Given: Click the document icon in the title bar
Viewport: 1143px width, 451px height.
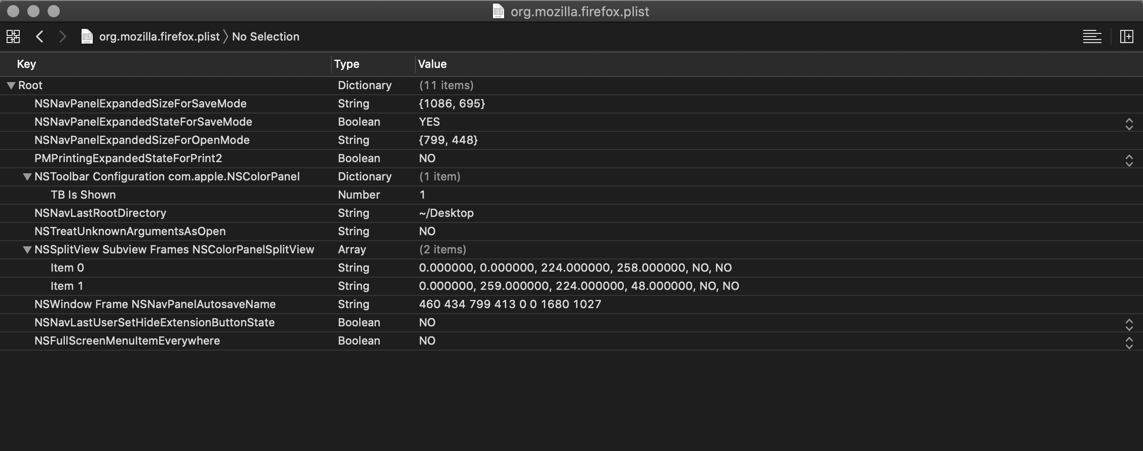Looking at the screenshot, I should [499, 11].
